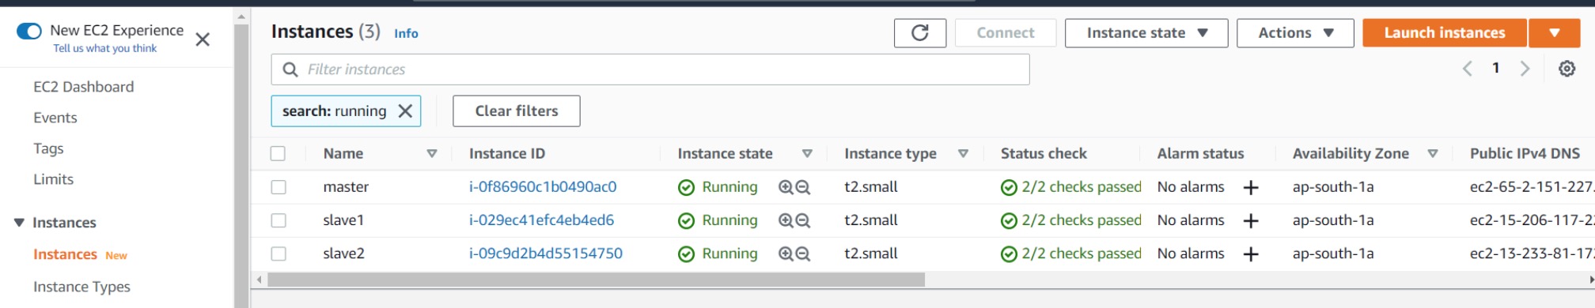Open EC2 Dashboard in sidebar
Viewport: 1595px width, 308px height.
tap(83, 87)
